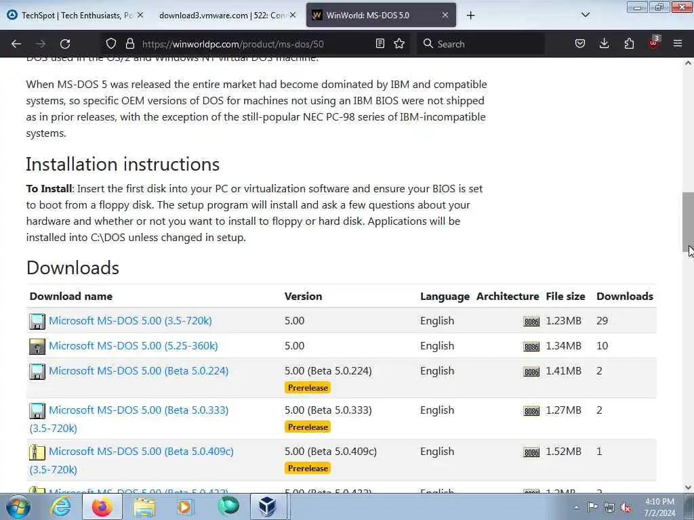Click scrollbar up arrow on page
The height and width of the screenshot is (520, 694).
(688, 63)
